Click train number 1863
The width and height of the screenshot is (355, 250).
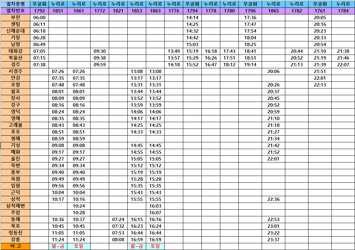point(155,11)
